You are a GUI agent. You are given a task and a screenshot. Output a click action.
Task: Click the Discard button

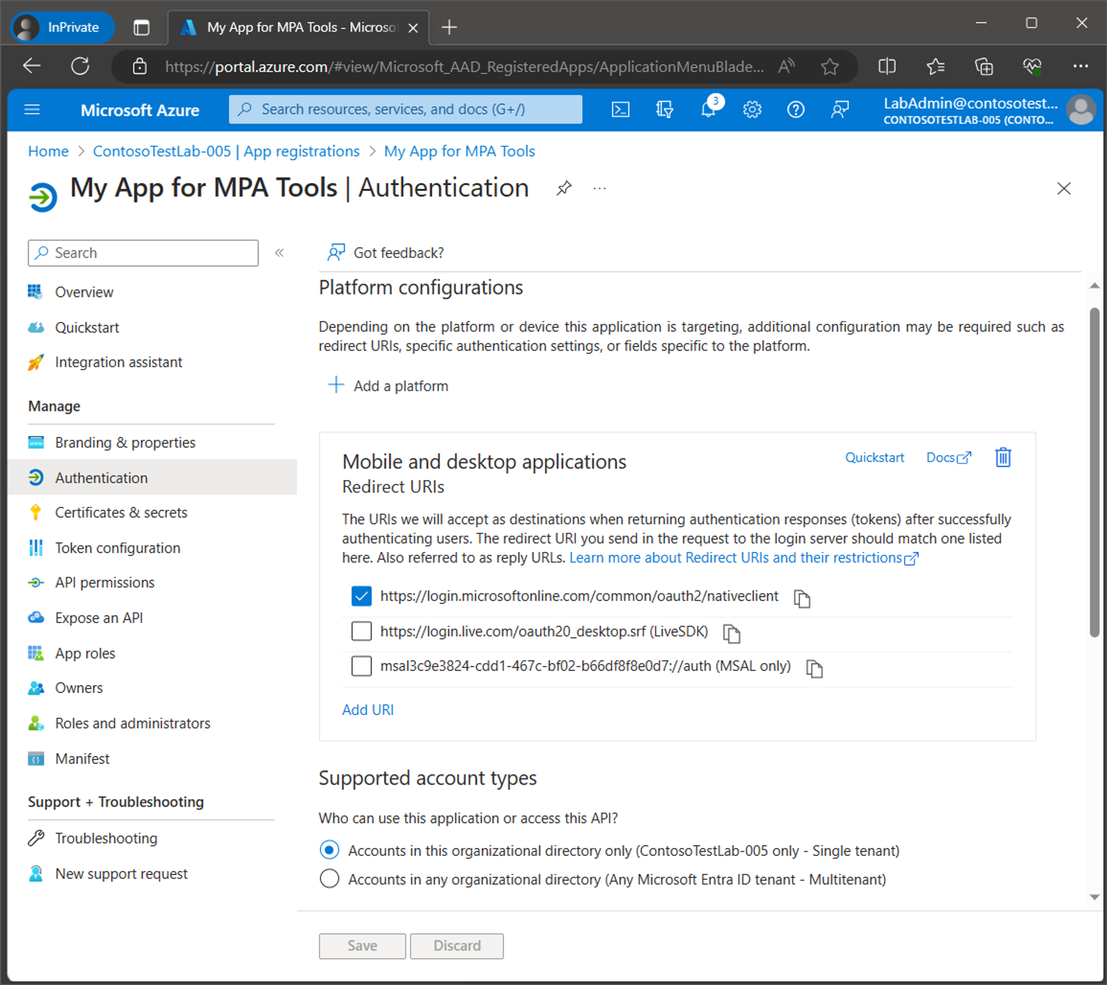pos(457,945)
